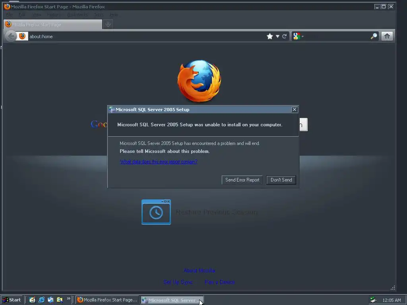Open the Google search engine dropdown
407x305 pixels.
(298, 36)
